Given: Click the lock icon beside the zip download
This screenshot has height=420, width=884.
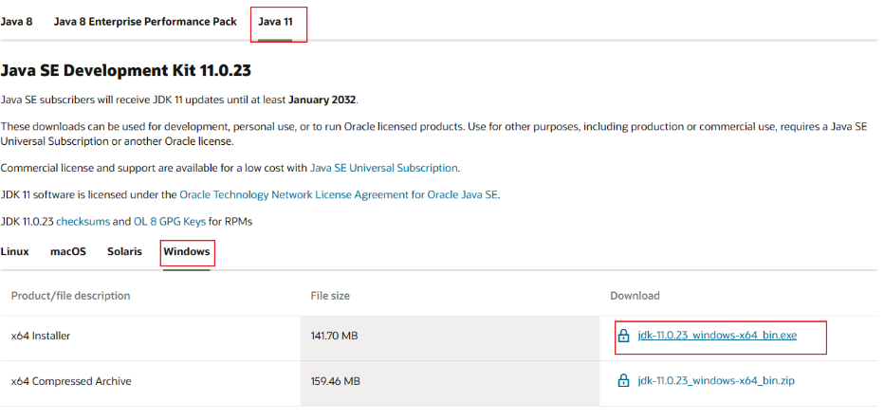Looking at the screenshot, I should tap(623, 380).
